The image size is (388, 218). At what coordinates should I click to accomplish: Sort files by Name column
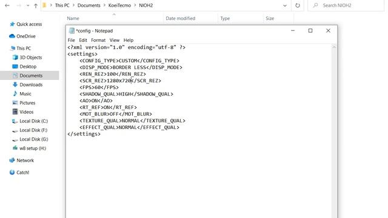[x=73, y=18]
